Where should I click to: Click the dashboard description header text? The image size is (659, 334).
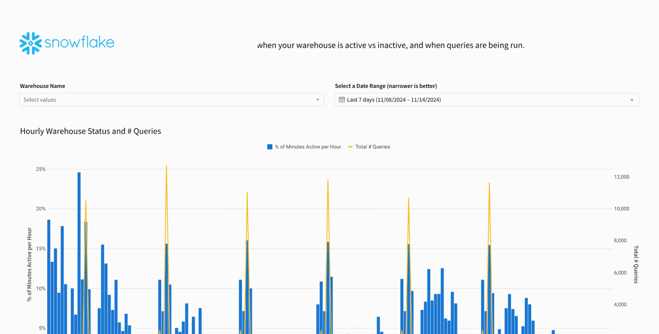click(x=391, y=45)
